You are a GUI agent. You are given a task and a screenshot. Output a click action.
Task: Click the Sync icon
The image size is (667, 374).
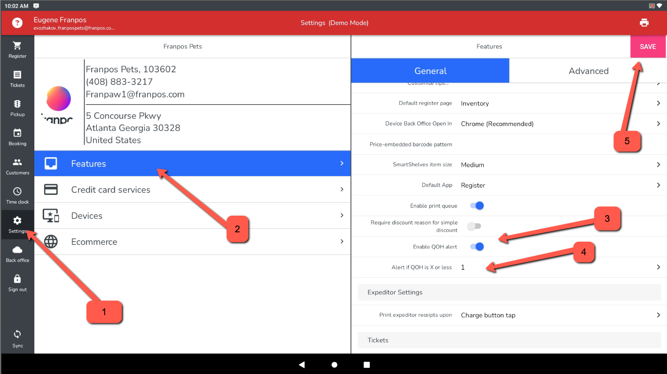point(17,334)
